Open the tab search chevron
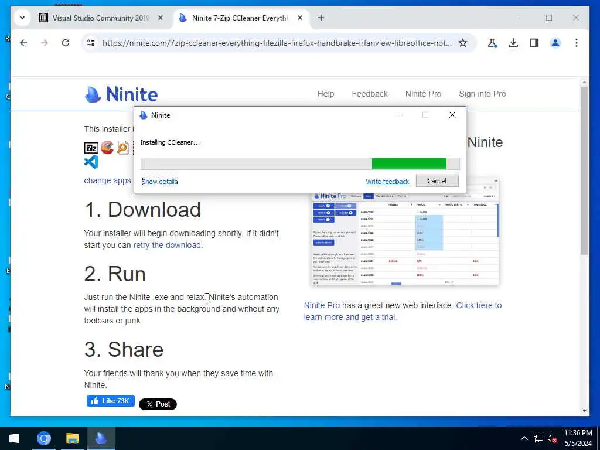 [22, 18]
